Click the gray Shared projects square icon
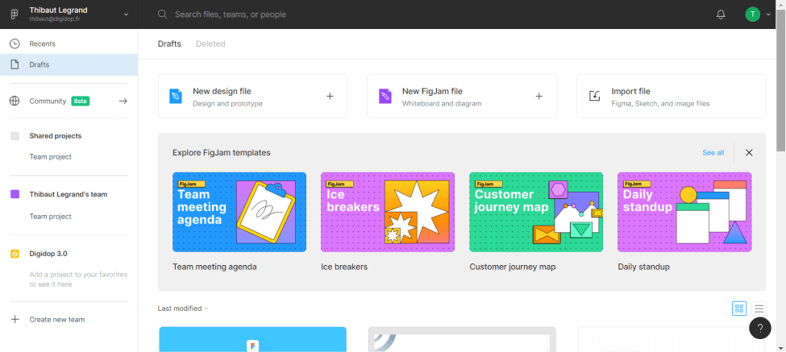The width and height of the screenshot is (786, 352). 15,135
